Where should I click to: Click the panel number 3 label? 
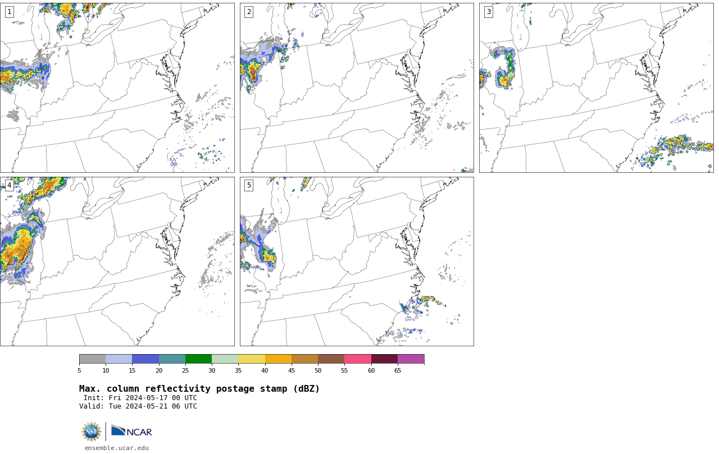(x=489, y=12)
